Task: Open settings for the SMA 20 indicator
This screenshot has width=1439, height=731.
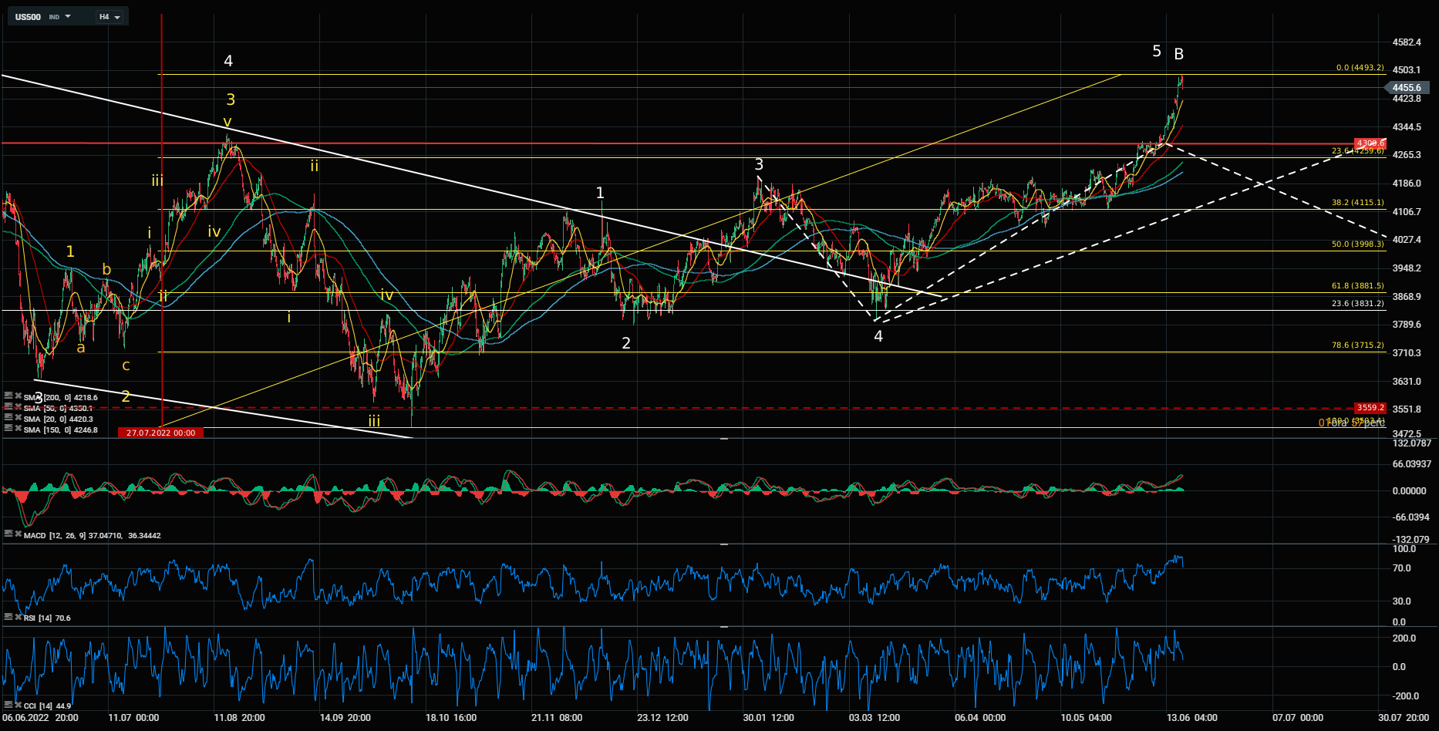Action: [8, 418]
